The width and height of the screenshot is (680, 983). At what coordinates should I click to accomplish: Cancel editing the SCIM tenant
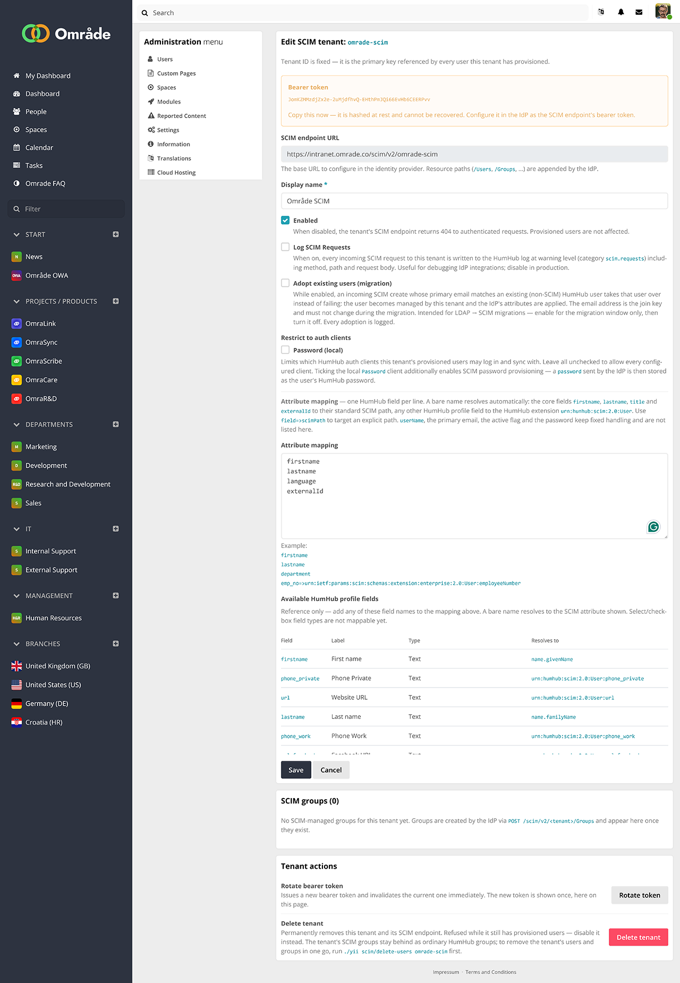[331, 770]
